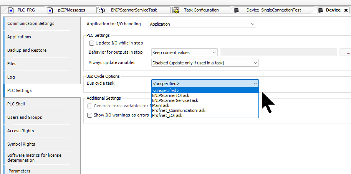Click the ENIPScannerServiceTask tab icon
Image resolution: width=351 pixels, height=174 pixels.
click(x=102, y=10)
